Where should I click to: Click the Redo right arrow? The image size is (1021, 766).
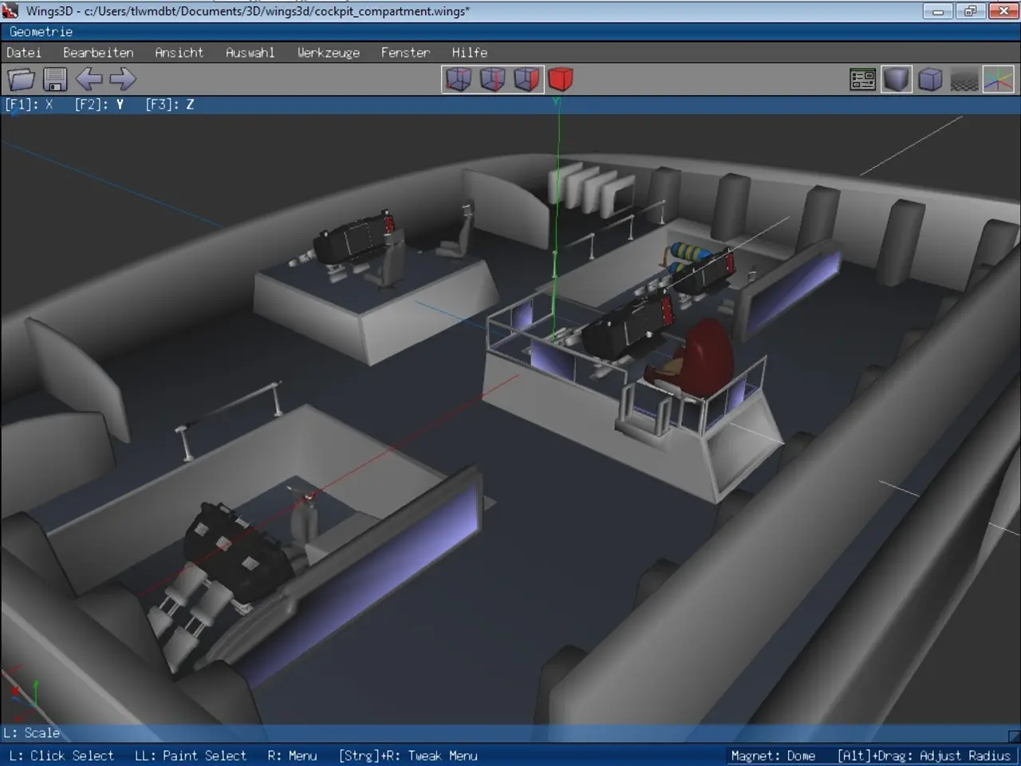tap(123, 79)
